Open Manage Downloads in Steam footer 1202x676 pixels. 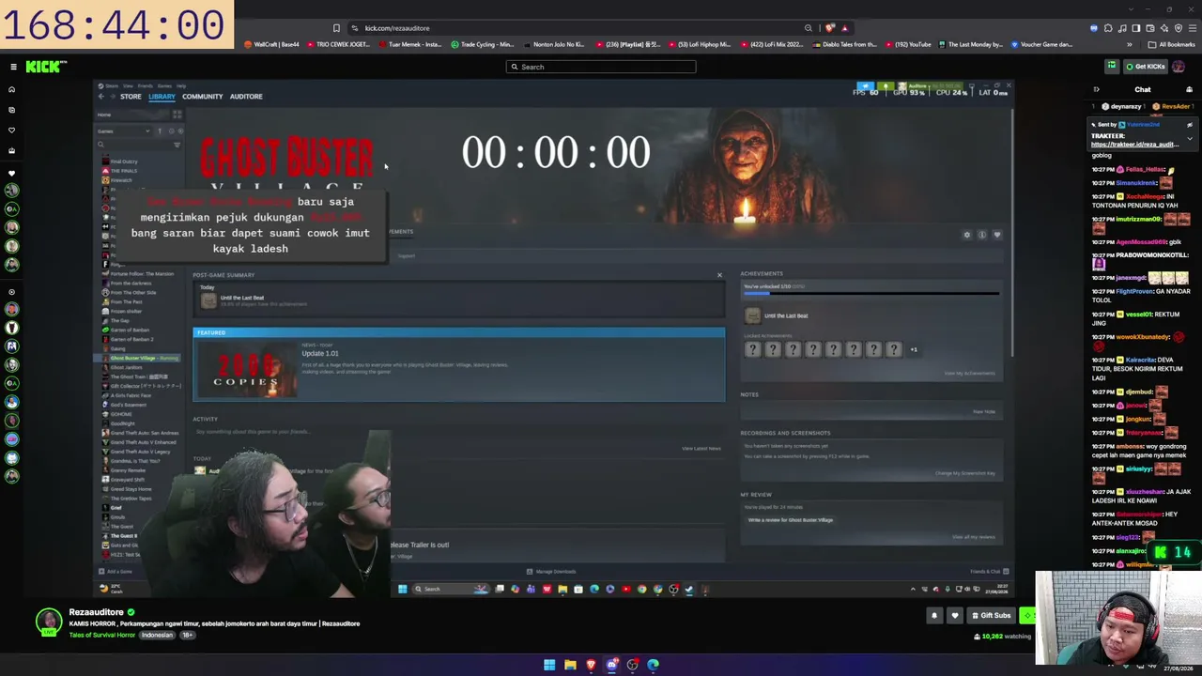pos(552,572)
